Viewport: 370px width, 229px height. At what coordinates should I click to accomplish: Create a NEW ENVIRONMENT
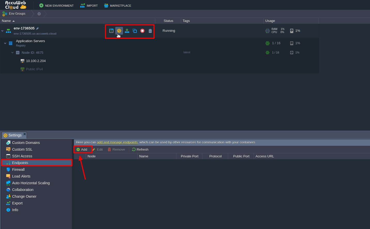tap(56, 5)
